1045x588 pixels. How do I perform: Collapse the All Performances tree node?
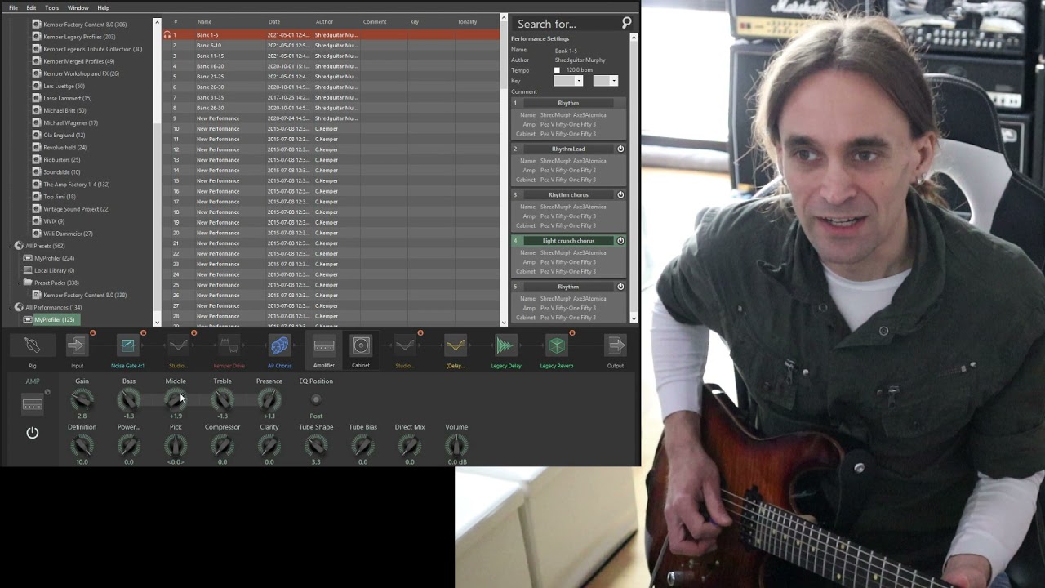[x=11, y=308]
